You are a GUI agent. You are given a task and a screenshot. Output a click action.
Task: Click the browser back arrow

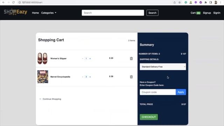[x=3, y=2]
